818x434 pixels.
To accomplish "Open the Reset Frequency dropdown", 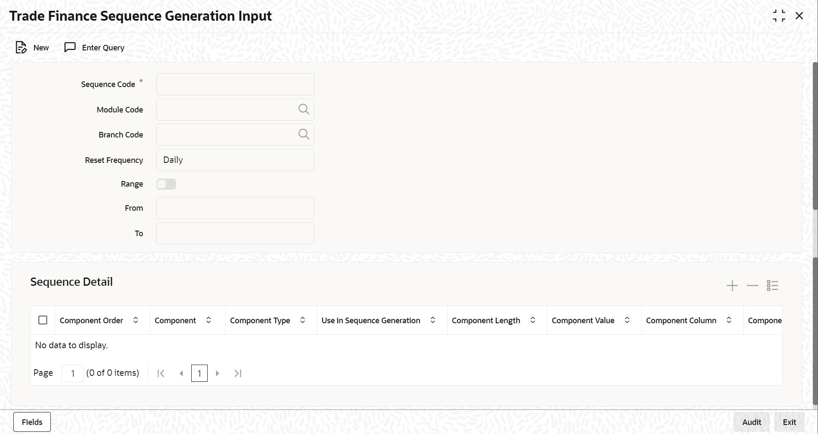I will pyautogui.click(x=235, y=160).
